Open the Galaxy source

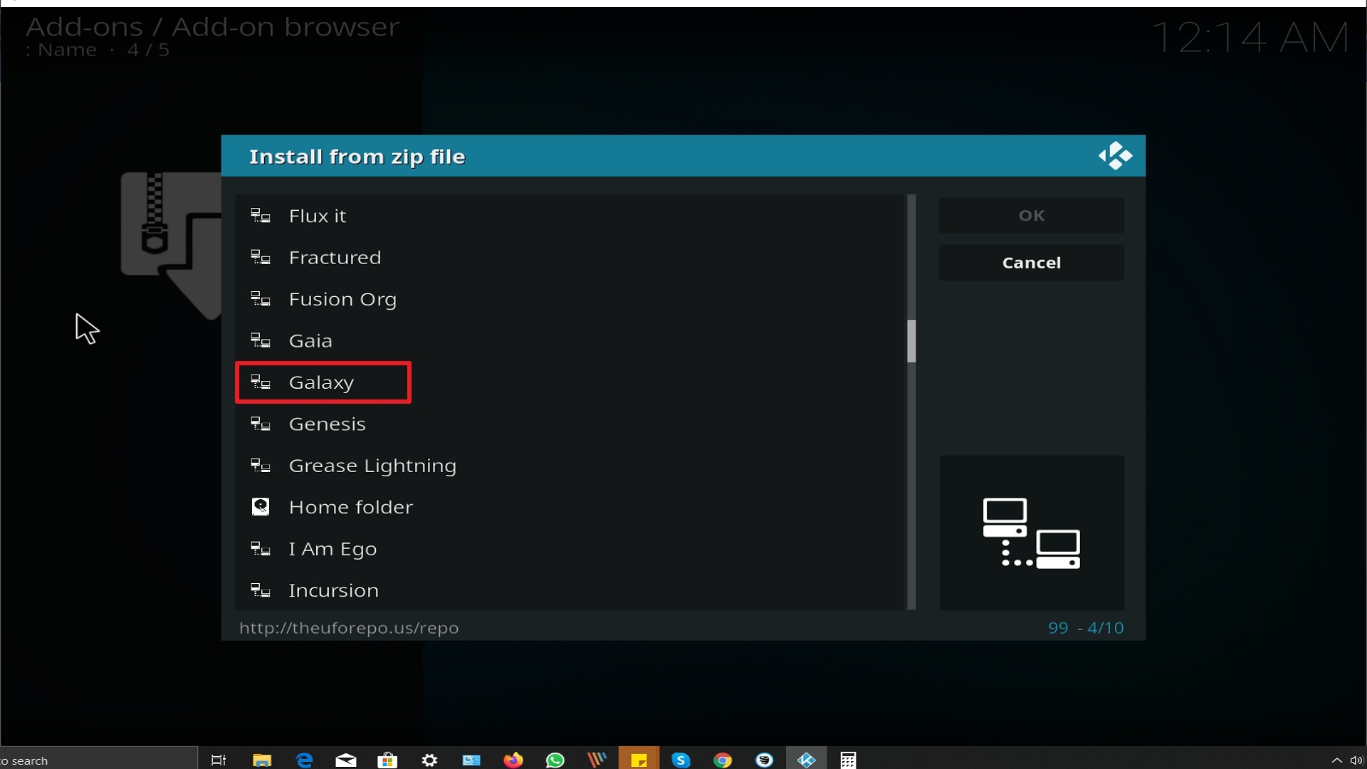570,382
